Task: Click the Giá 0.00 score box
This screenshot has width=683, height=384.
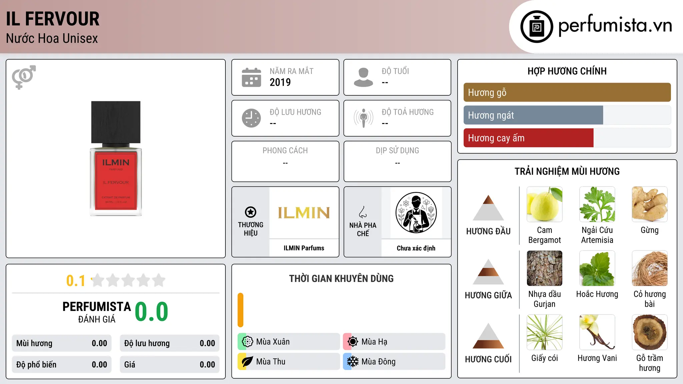Action: (170, 365)
